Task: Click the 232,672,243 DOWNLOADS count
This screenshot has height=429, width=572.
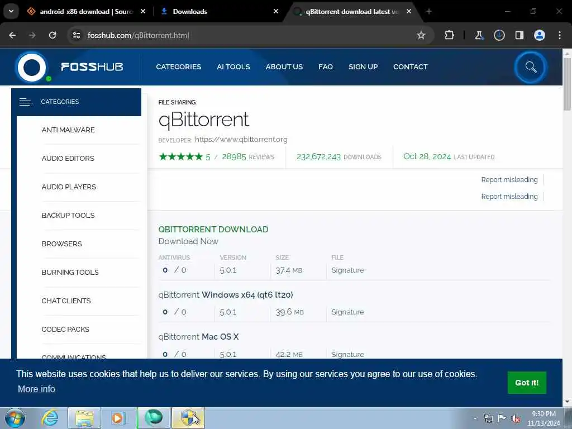Action: (x=339, y=157)
